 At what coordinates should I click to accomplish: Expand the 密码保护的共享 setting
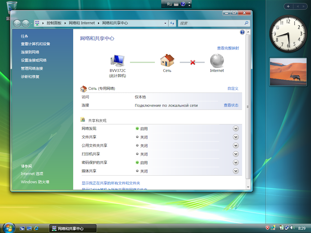(x=236, y=163)
